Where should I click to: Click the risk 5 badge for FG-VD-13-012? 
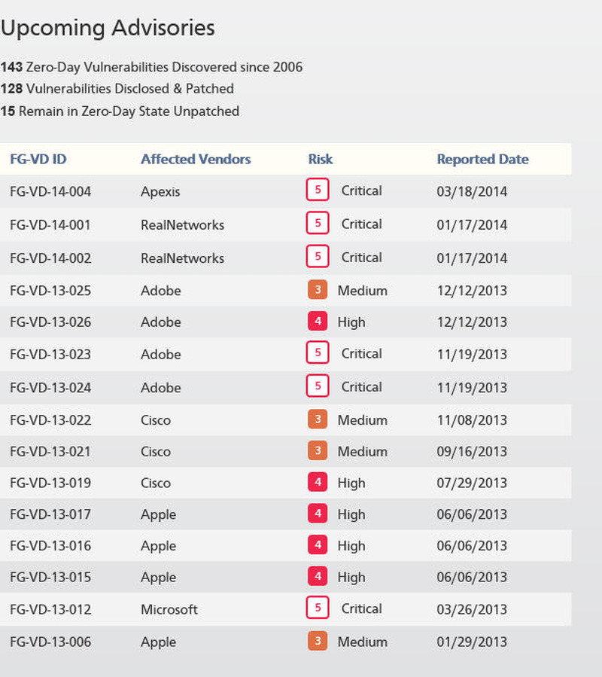click(318, 608)
